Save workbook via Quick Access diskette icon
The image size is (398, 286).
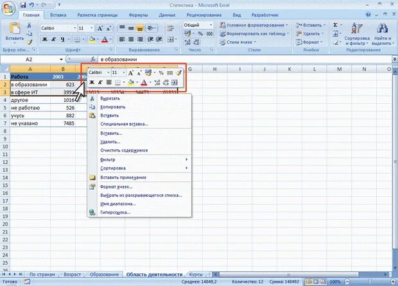click(x=23, y=5)
